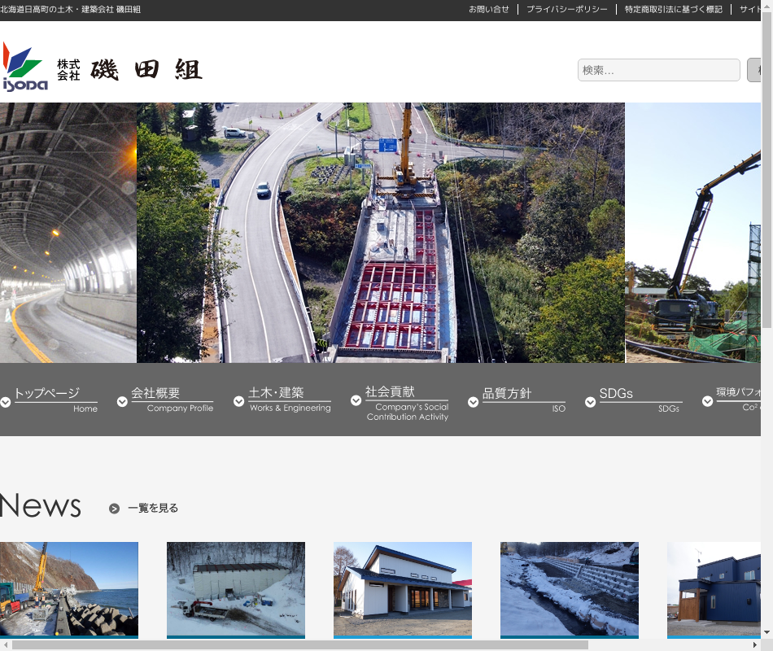Image resolution: width=773 pixels, height=651 pixels.
Task: Open the white house with porch thumbnail
Action: coord(402,589)
